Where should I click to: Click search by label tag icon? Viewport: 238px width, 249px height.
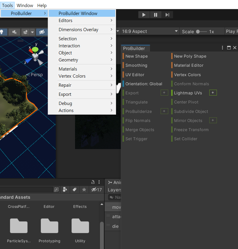coord(74,189)
